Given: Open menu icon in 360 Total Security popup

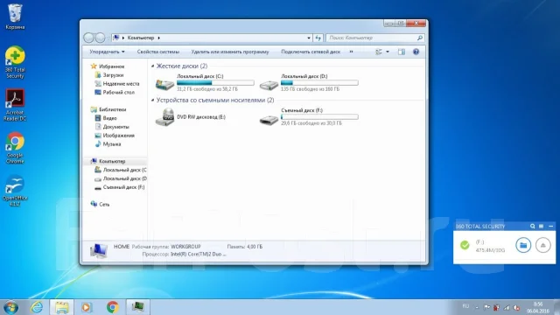Looking at the screenshot, I should (x=541, y=226).
